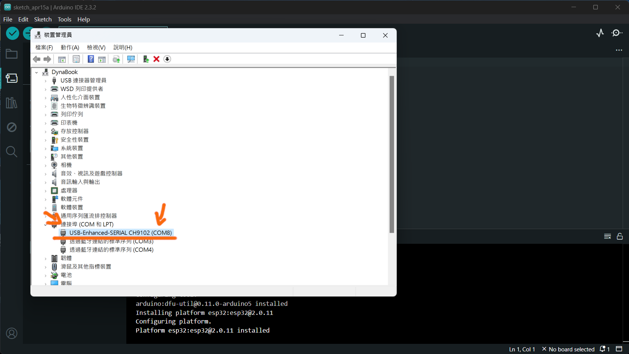
Task: Collapse the 連接埠 (COM 和 LPT) category
Action: click(x=45, y=224)
